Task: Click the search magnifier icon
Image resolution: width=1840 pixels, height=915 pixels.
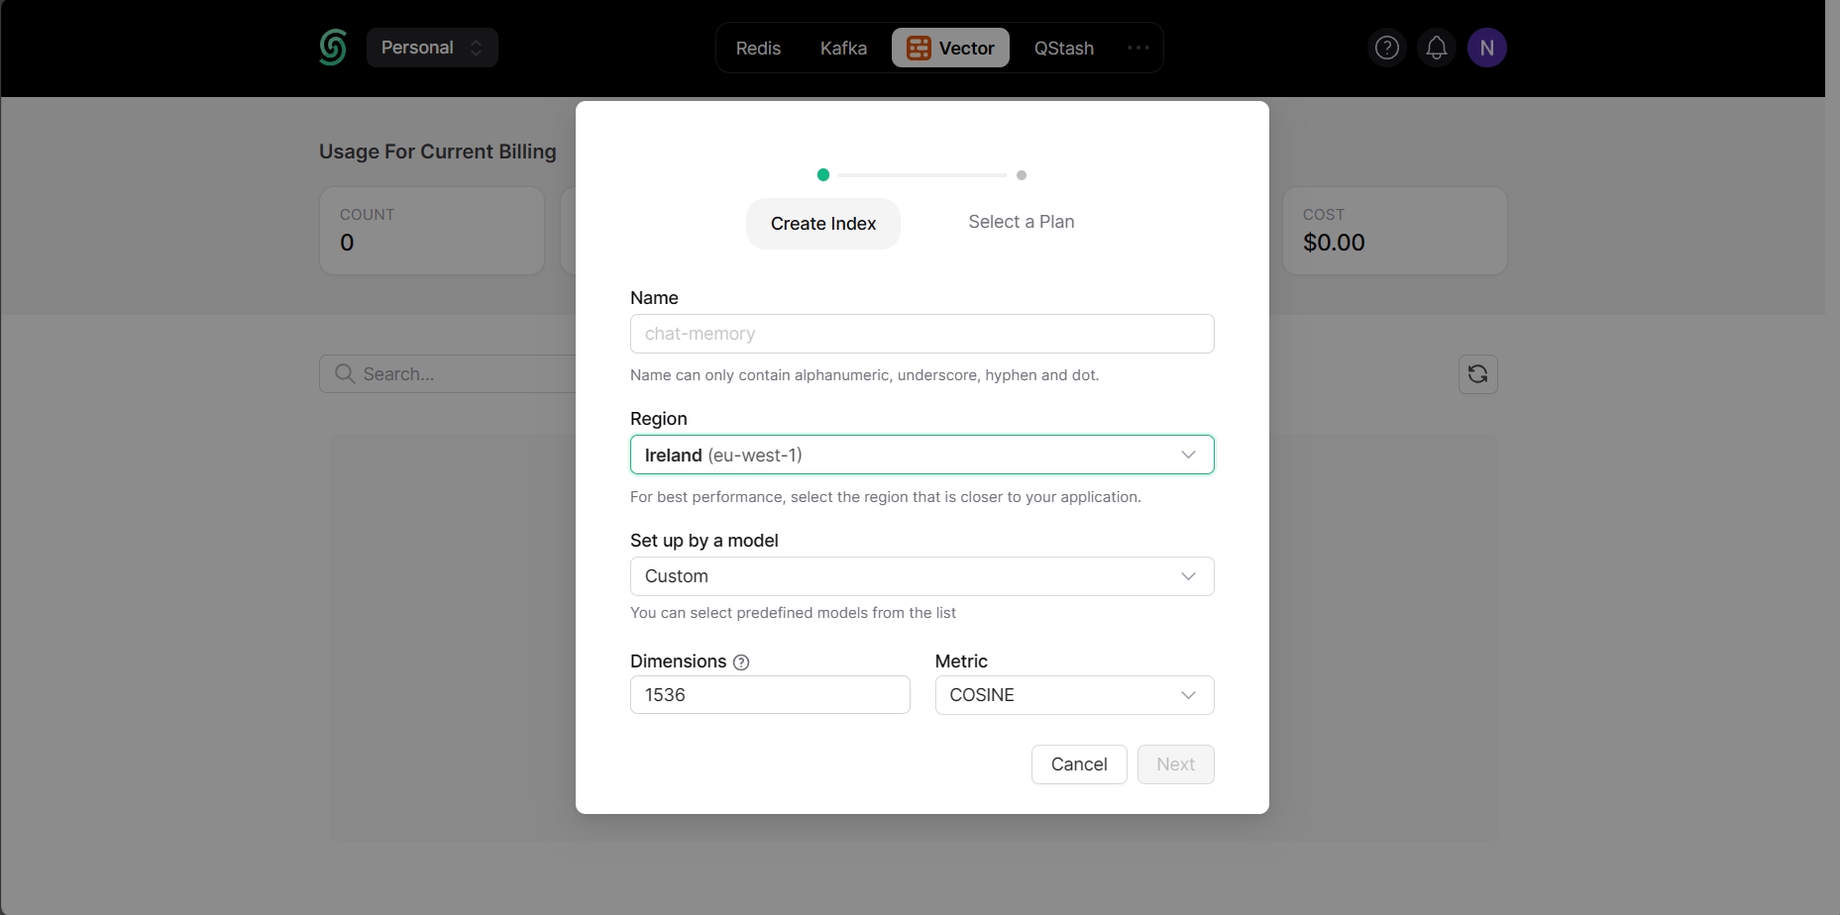Action: (x=345, y=374)
